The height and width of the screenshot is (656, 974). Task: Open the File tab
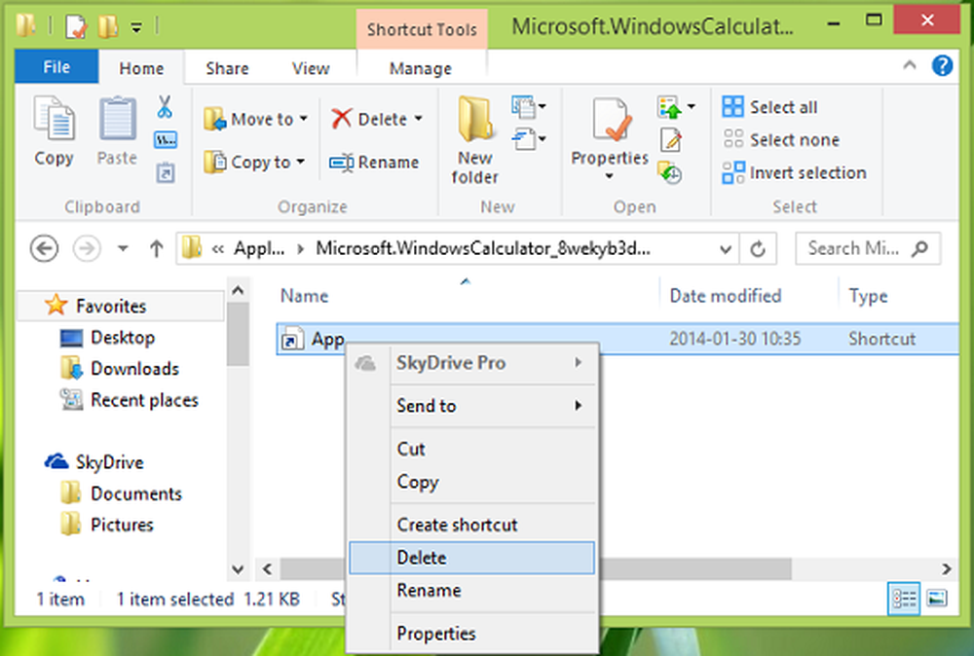click(56, 66)
